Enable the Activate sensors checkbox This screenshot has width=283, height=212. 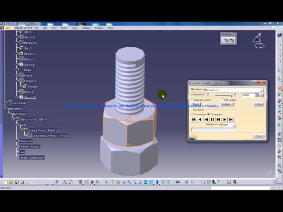click(192, 100)
